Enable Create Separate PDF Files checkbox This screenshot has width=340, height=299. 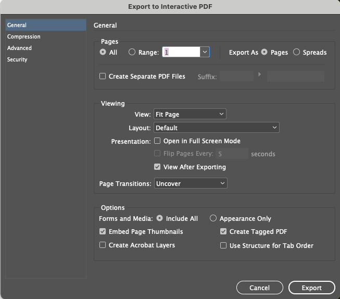[103, 77]
